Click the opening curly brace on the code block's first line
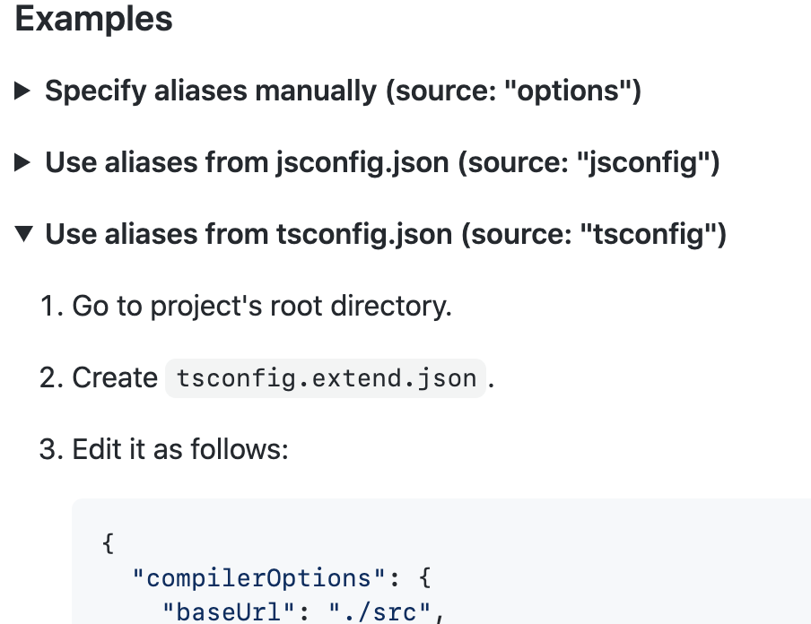The height and width of the screenshot is (624, 811). pos(109,543)
